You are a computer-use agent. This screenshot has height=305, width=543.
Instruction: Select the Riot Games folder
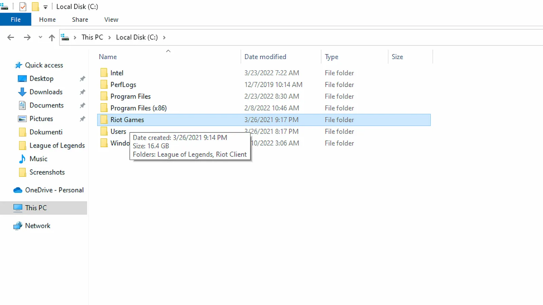tap(264, 120)
